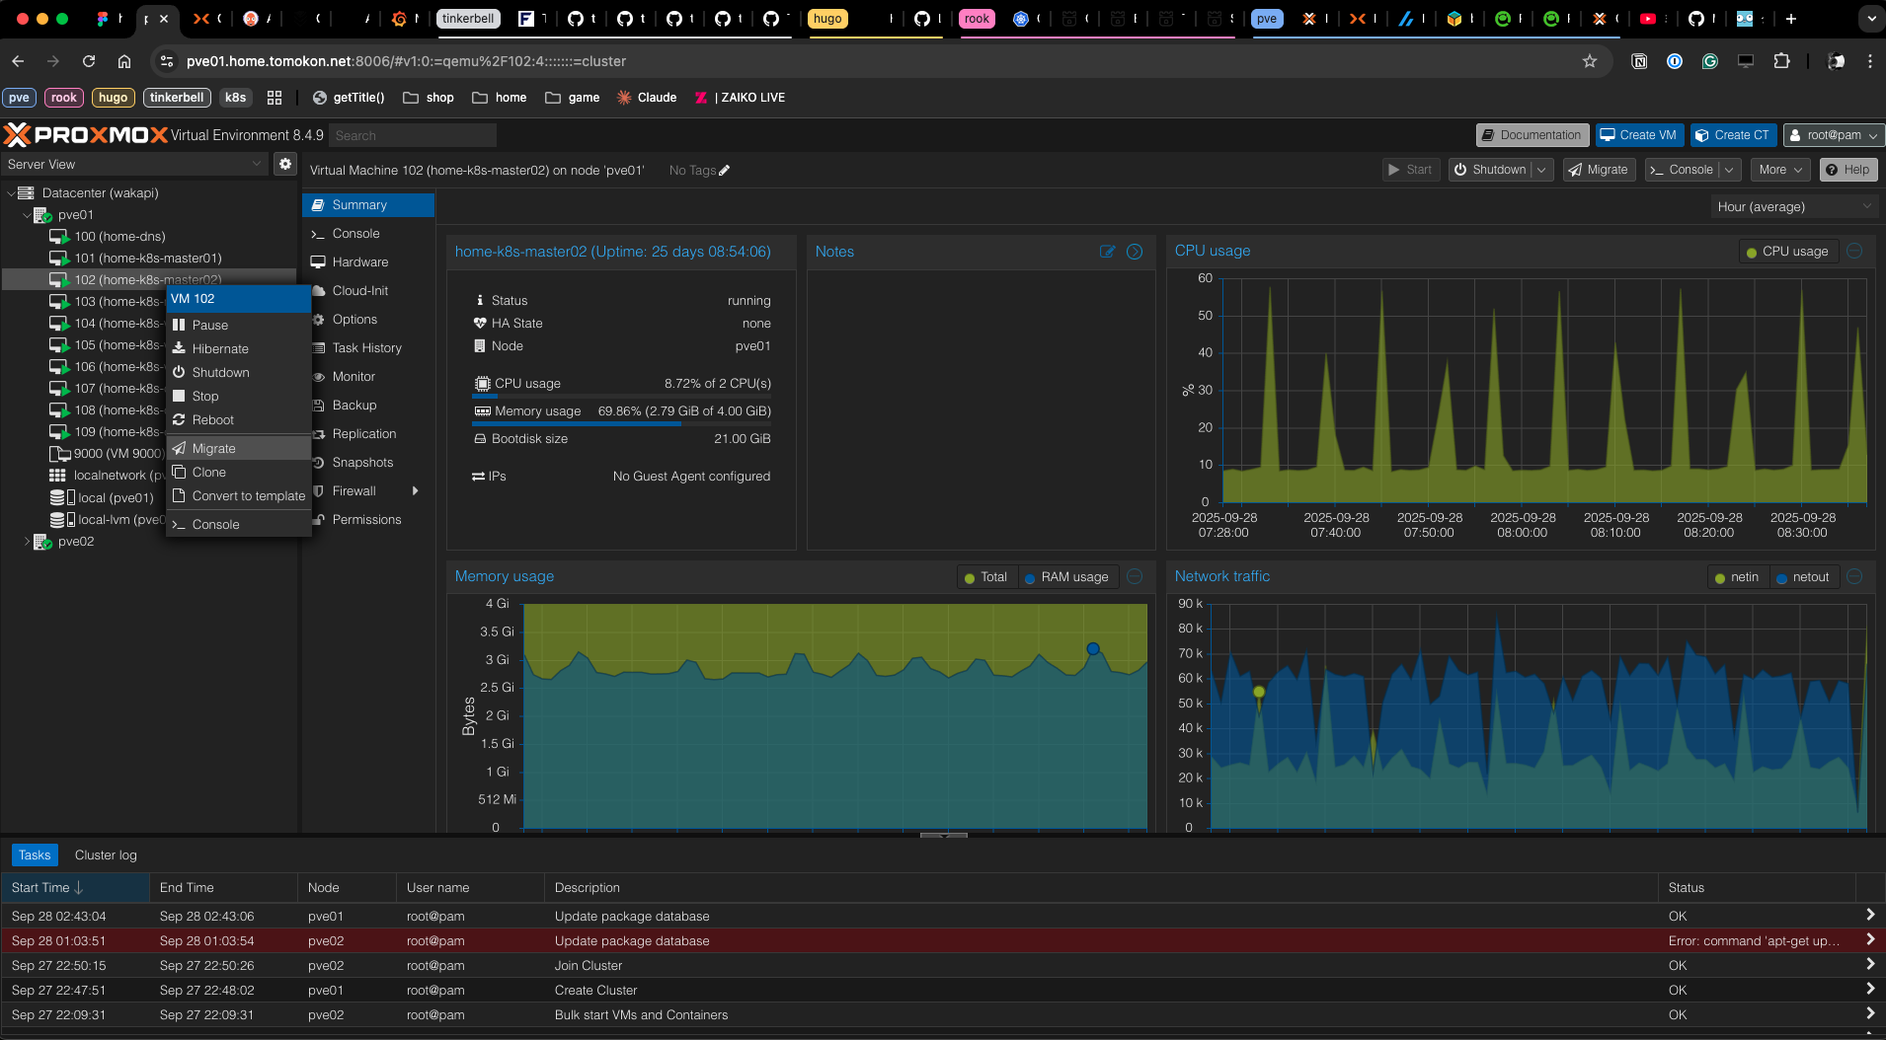1886x1040 pixels.
Task: Click the Notes edit icon
Action: (x=1107, y=252)
